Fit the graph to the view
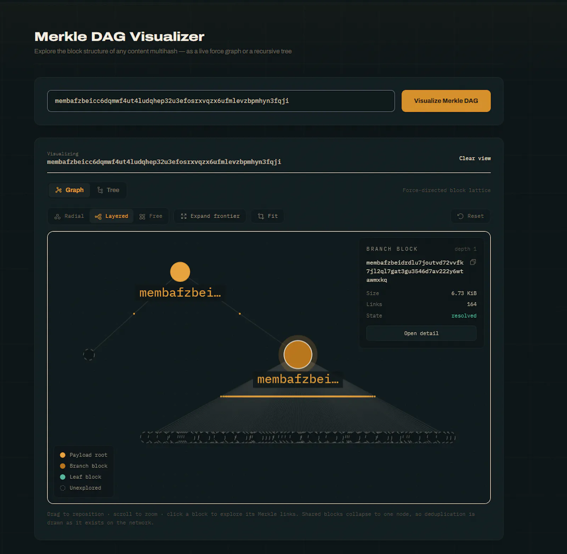This screenshot has height=554, width=567. (x=268, y=216)
